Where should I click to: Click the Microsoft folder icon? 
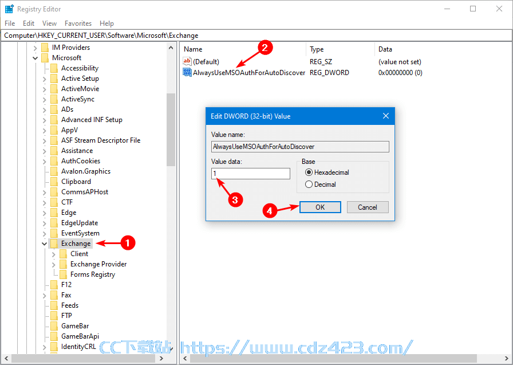[x=45, y=58]
